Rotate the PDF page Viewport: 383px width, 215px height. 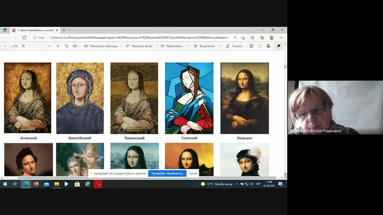[66, 46]
